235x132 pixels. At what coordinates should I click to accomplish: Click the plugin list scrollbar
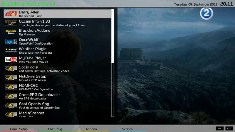click(113, 63)
